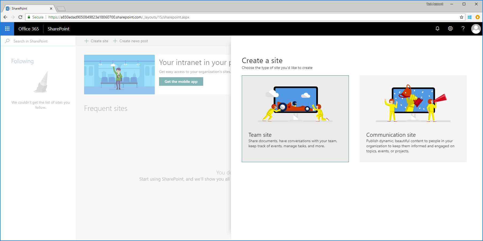Open the help question mark

463,29
